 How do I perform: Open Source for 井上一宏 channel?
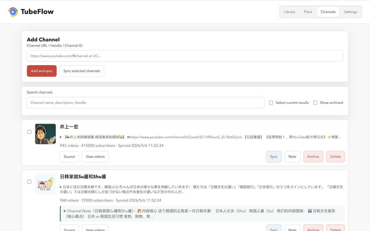click(69, 157)
